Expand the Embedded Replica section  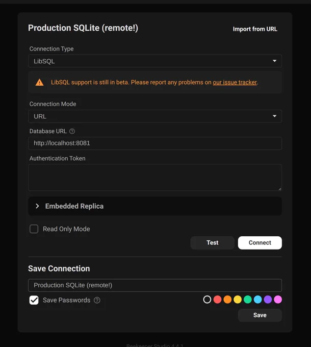click(155, 206)
